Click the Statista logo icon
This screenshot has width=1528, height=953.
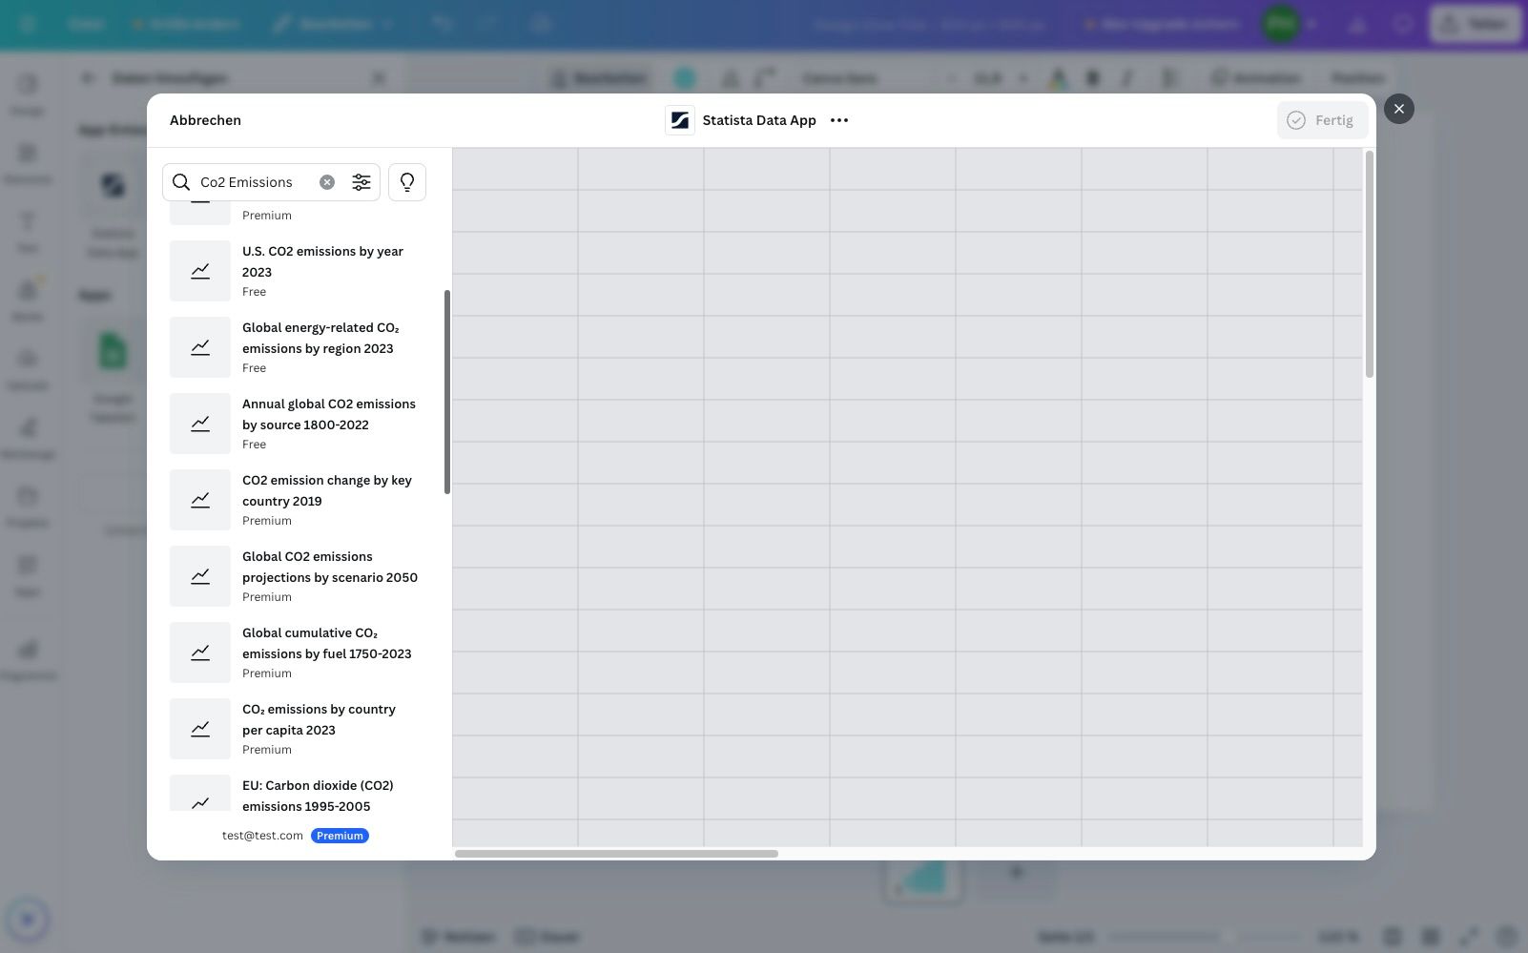(680, 120)
